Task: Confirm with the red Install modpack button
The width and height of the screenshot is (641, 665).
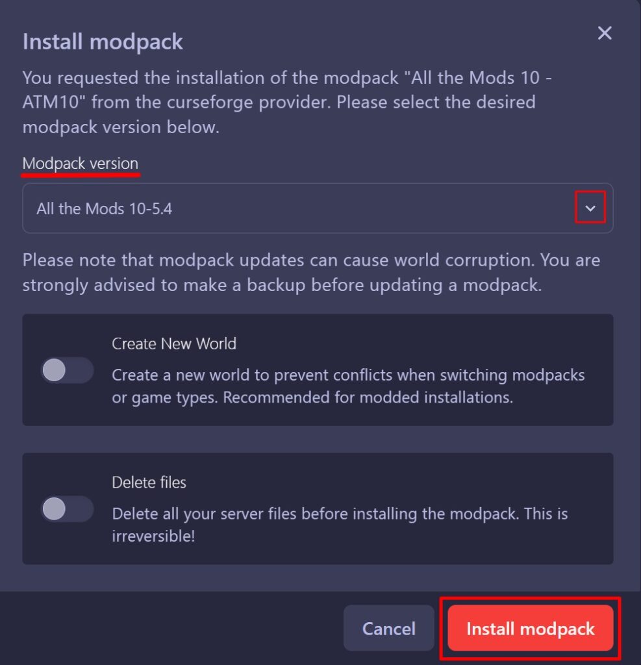Action: [x=530, y=628]
